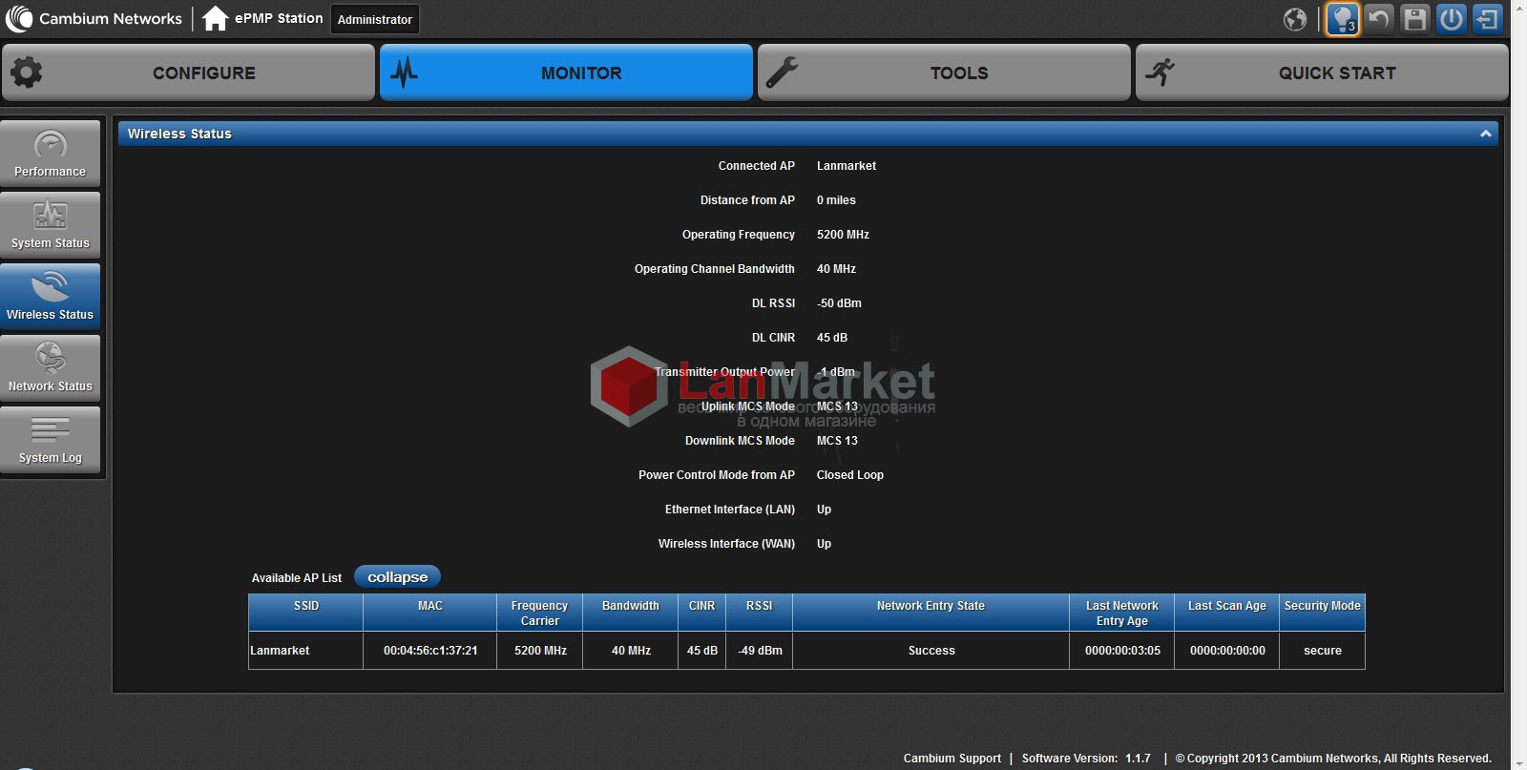Collapse the Available AP List
The image size is (1527, 770).
(397, 577)
